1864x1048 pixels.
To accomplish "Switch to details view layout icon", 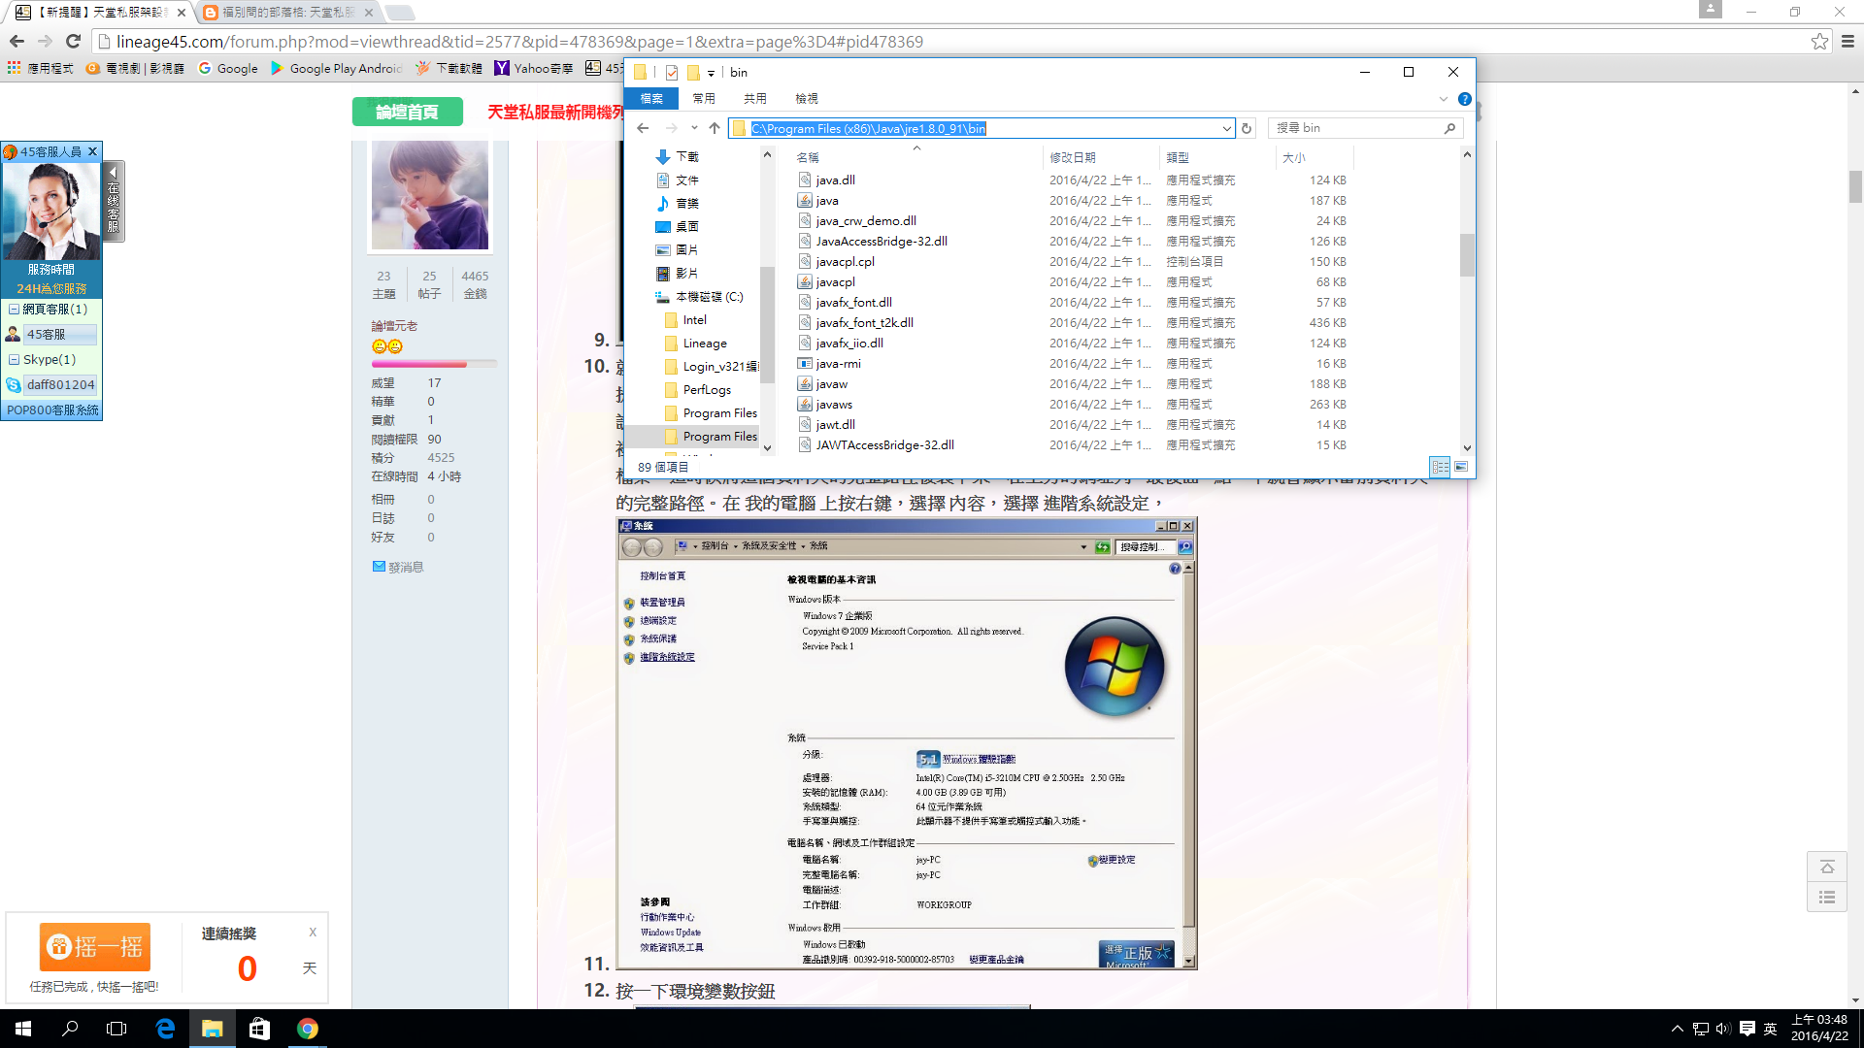I will [x=1441, y=468].
